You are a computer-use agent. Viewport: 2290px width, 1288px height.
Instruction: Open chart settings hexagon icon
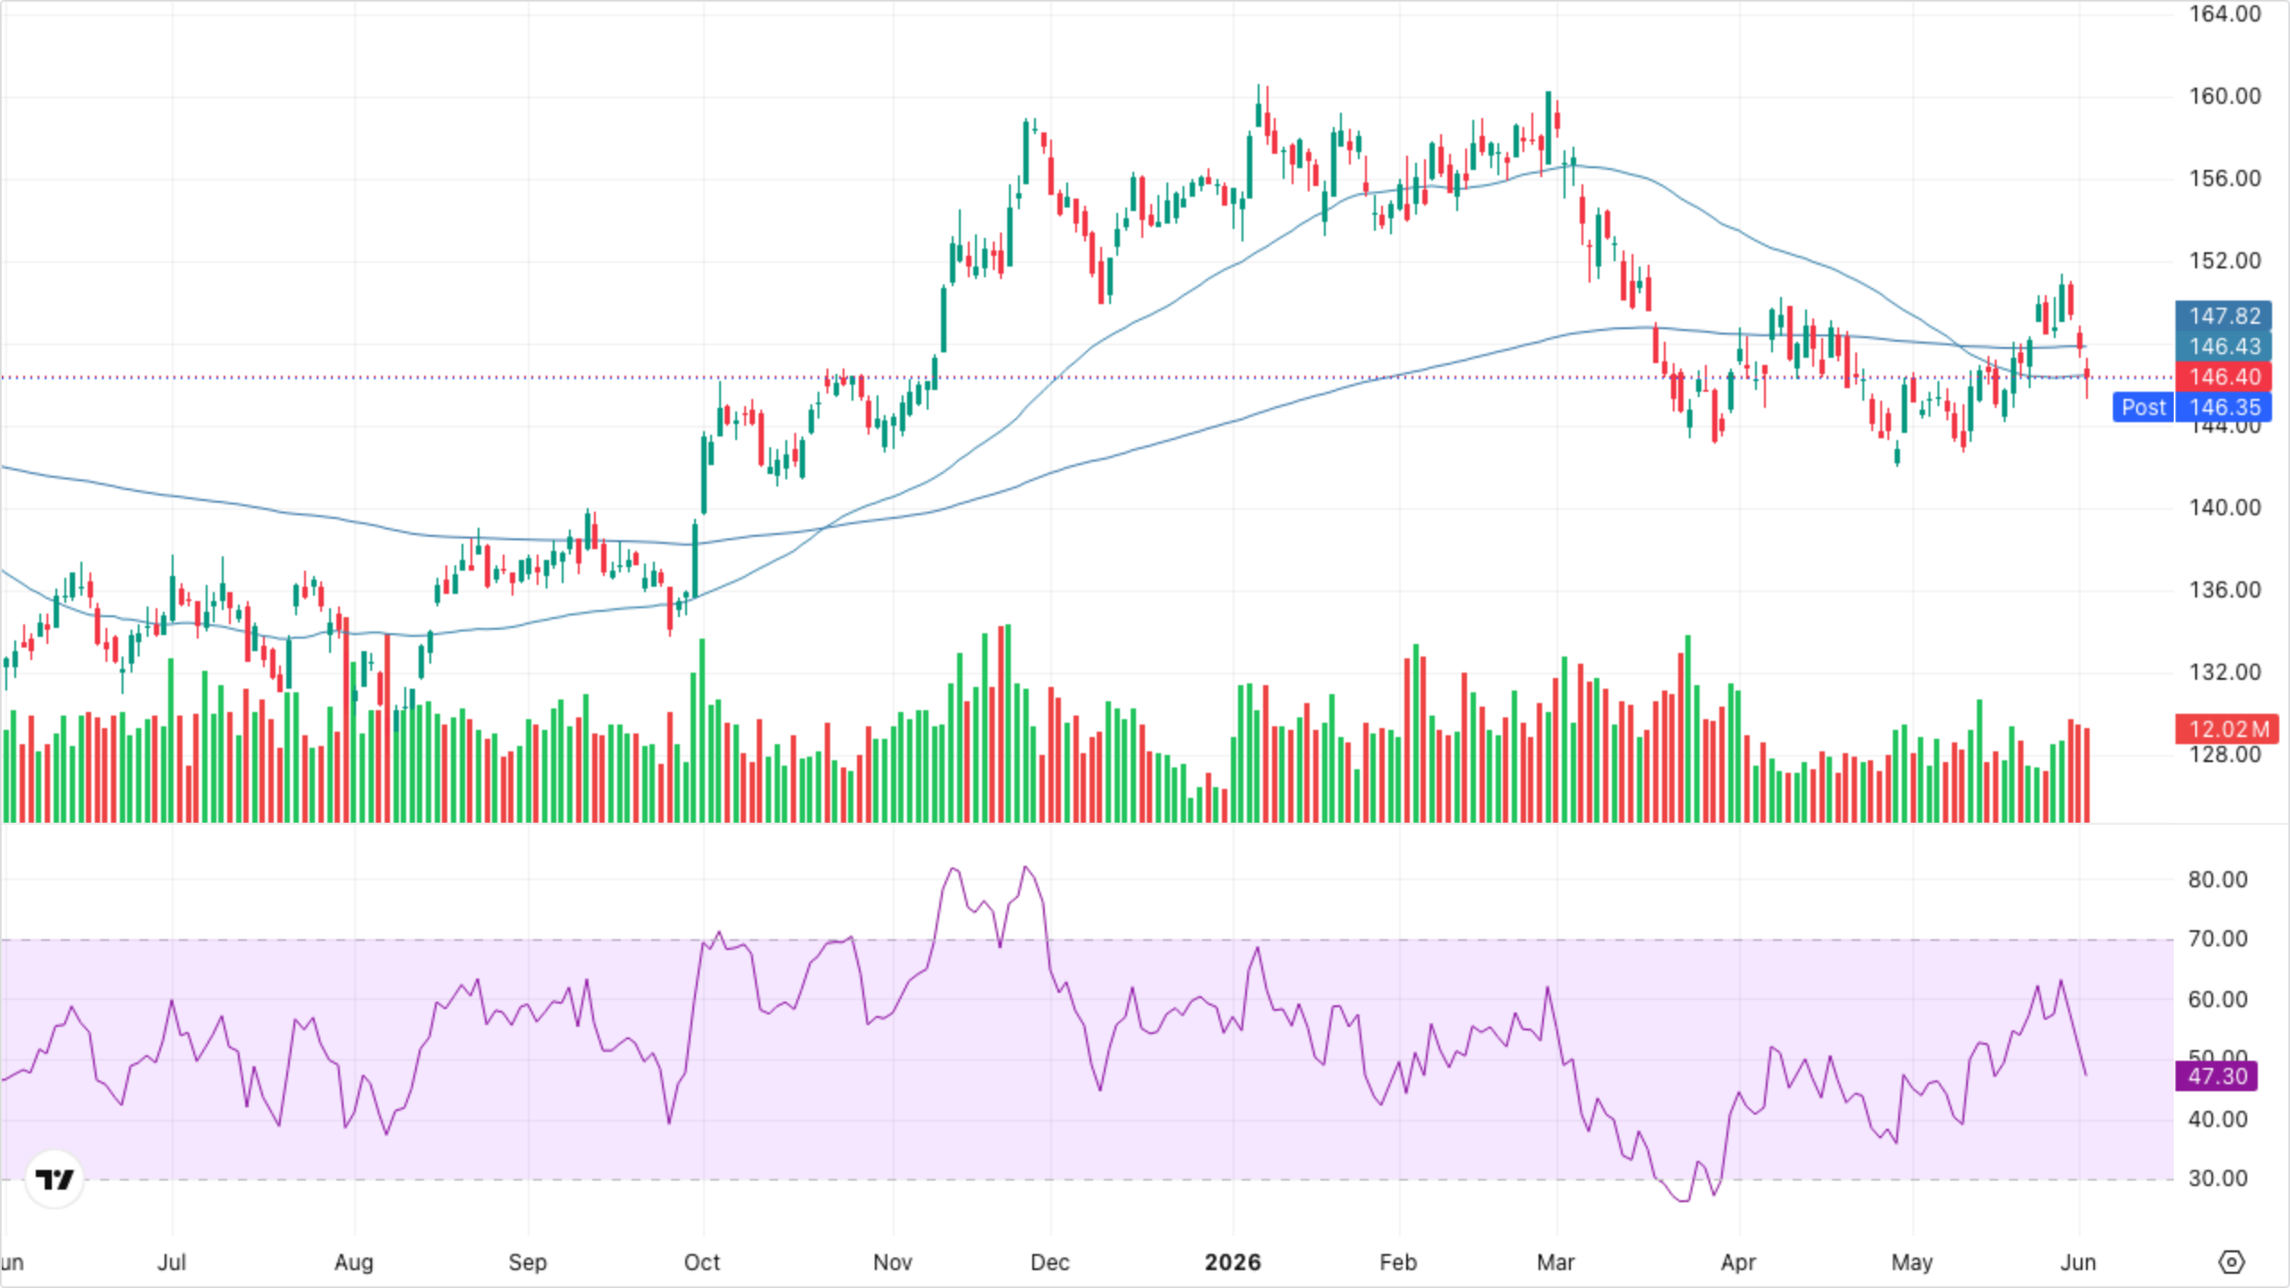point(2232,1262)
